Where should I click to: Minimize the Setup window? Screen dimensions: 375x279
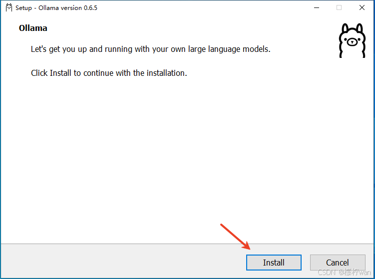point(317,7)
